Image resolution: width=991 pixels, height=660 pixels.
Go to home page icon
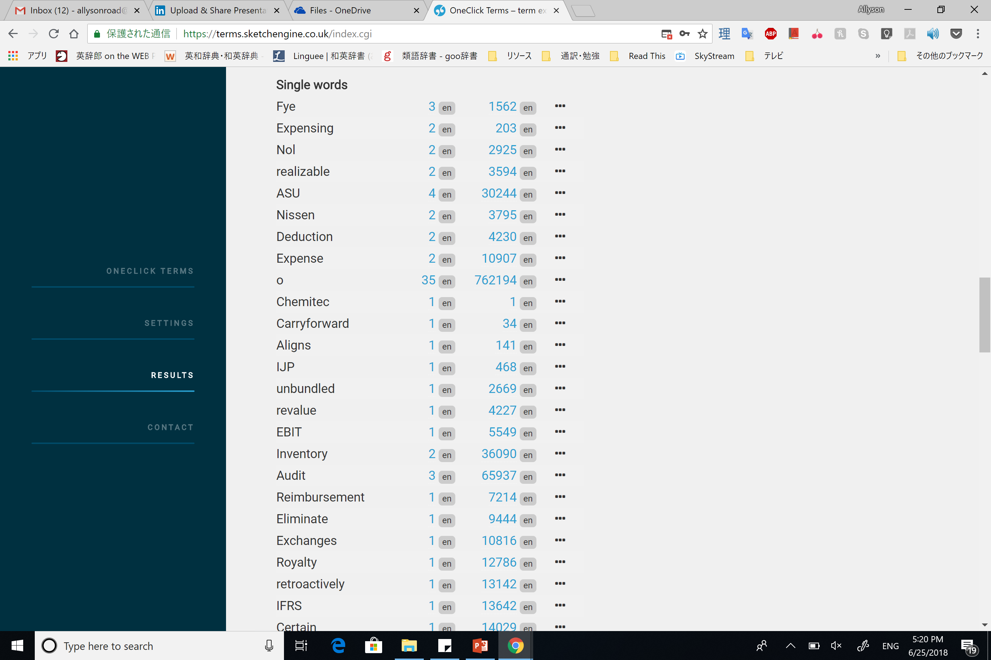tap(74, 34)
